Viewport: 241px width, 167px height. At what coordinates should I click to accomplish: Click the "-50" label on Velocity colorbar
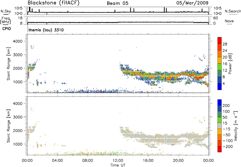(x=227, y=135)
